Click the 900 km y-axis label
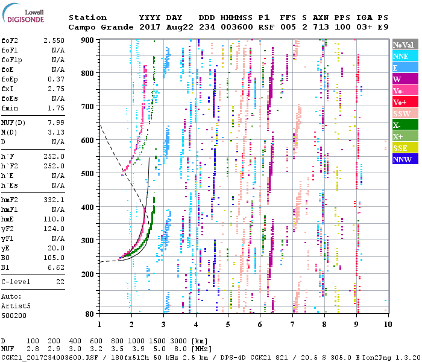 pos(88,40)
